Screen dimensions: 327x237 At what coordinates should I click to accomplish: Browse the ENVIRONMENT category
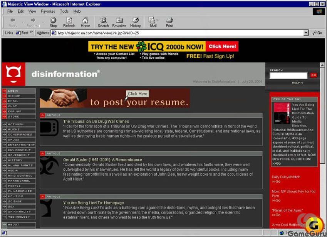(19, 150)
